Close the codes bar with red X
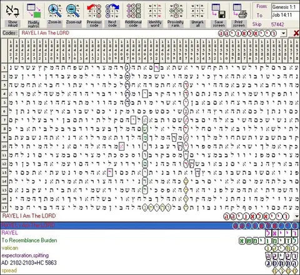This screenshot has width=300, height=275. pos(296,33)
